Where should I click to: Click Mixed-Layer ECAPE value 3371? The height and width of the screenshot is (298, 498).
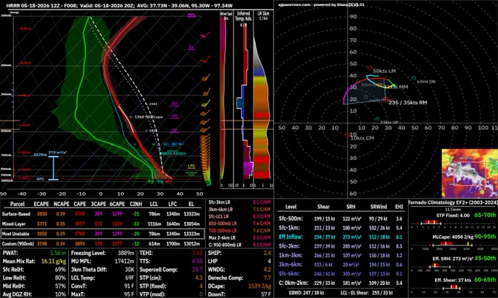42,224
